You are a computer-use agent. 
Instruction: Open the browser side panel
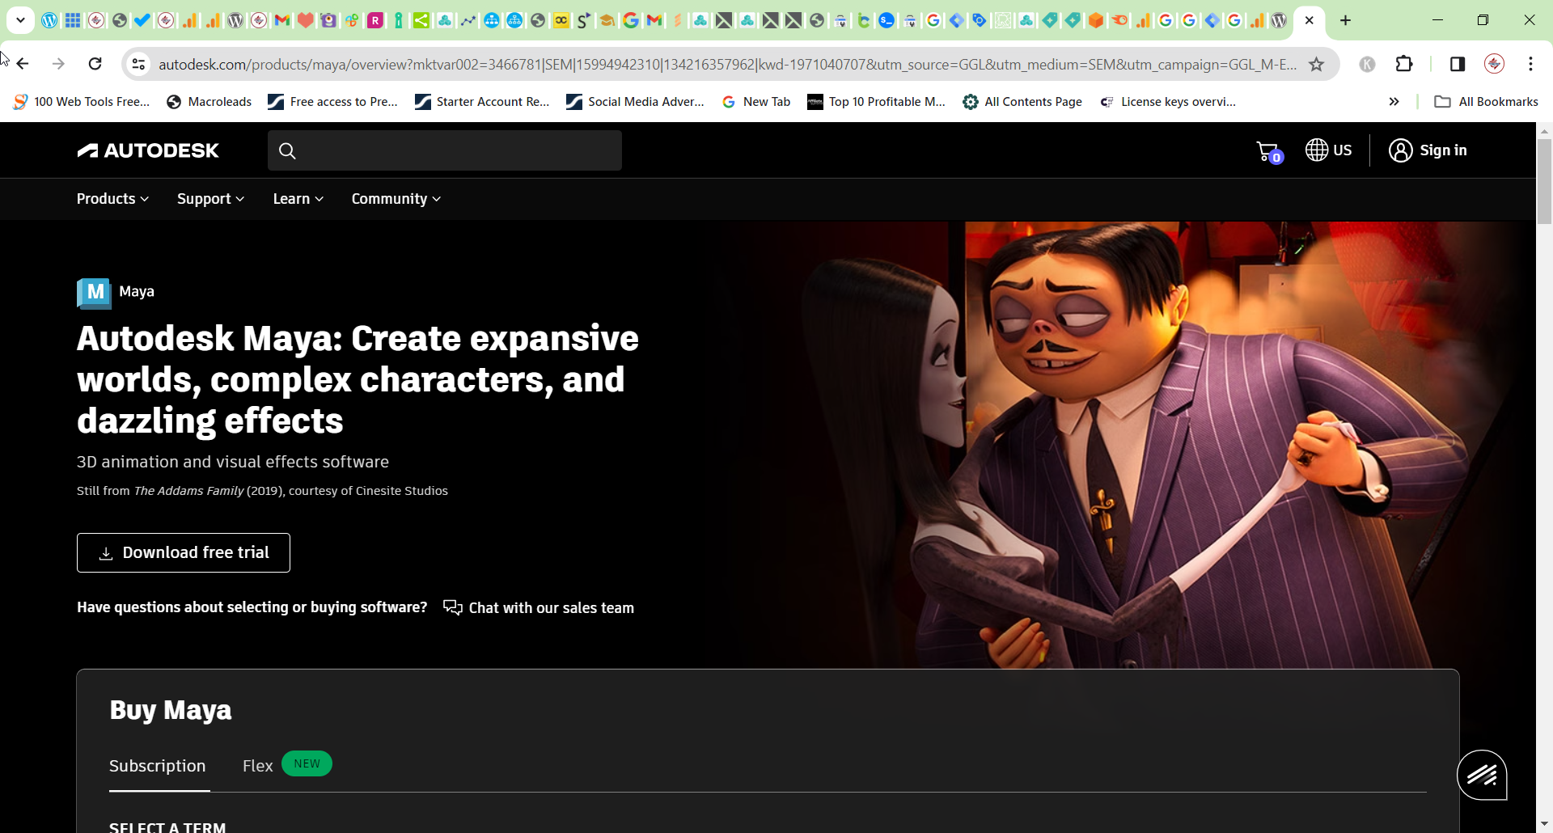[1457, 64]
